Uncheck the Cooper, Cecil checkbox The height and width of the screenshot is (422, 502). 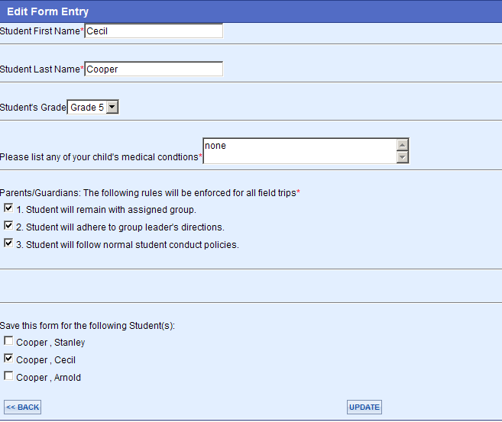tap(8, 359)
